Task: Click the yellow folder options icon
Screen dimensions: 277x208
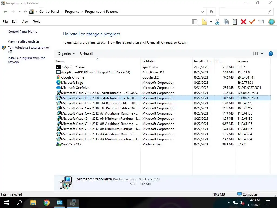Action: tap(205, 22)
